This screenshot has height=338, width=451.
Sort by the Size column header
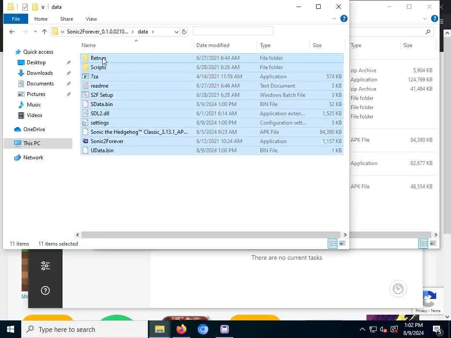tap(317, 45)
